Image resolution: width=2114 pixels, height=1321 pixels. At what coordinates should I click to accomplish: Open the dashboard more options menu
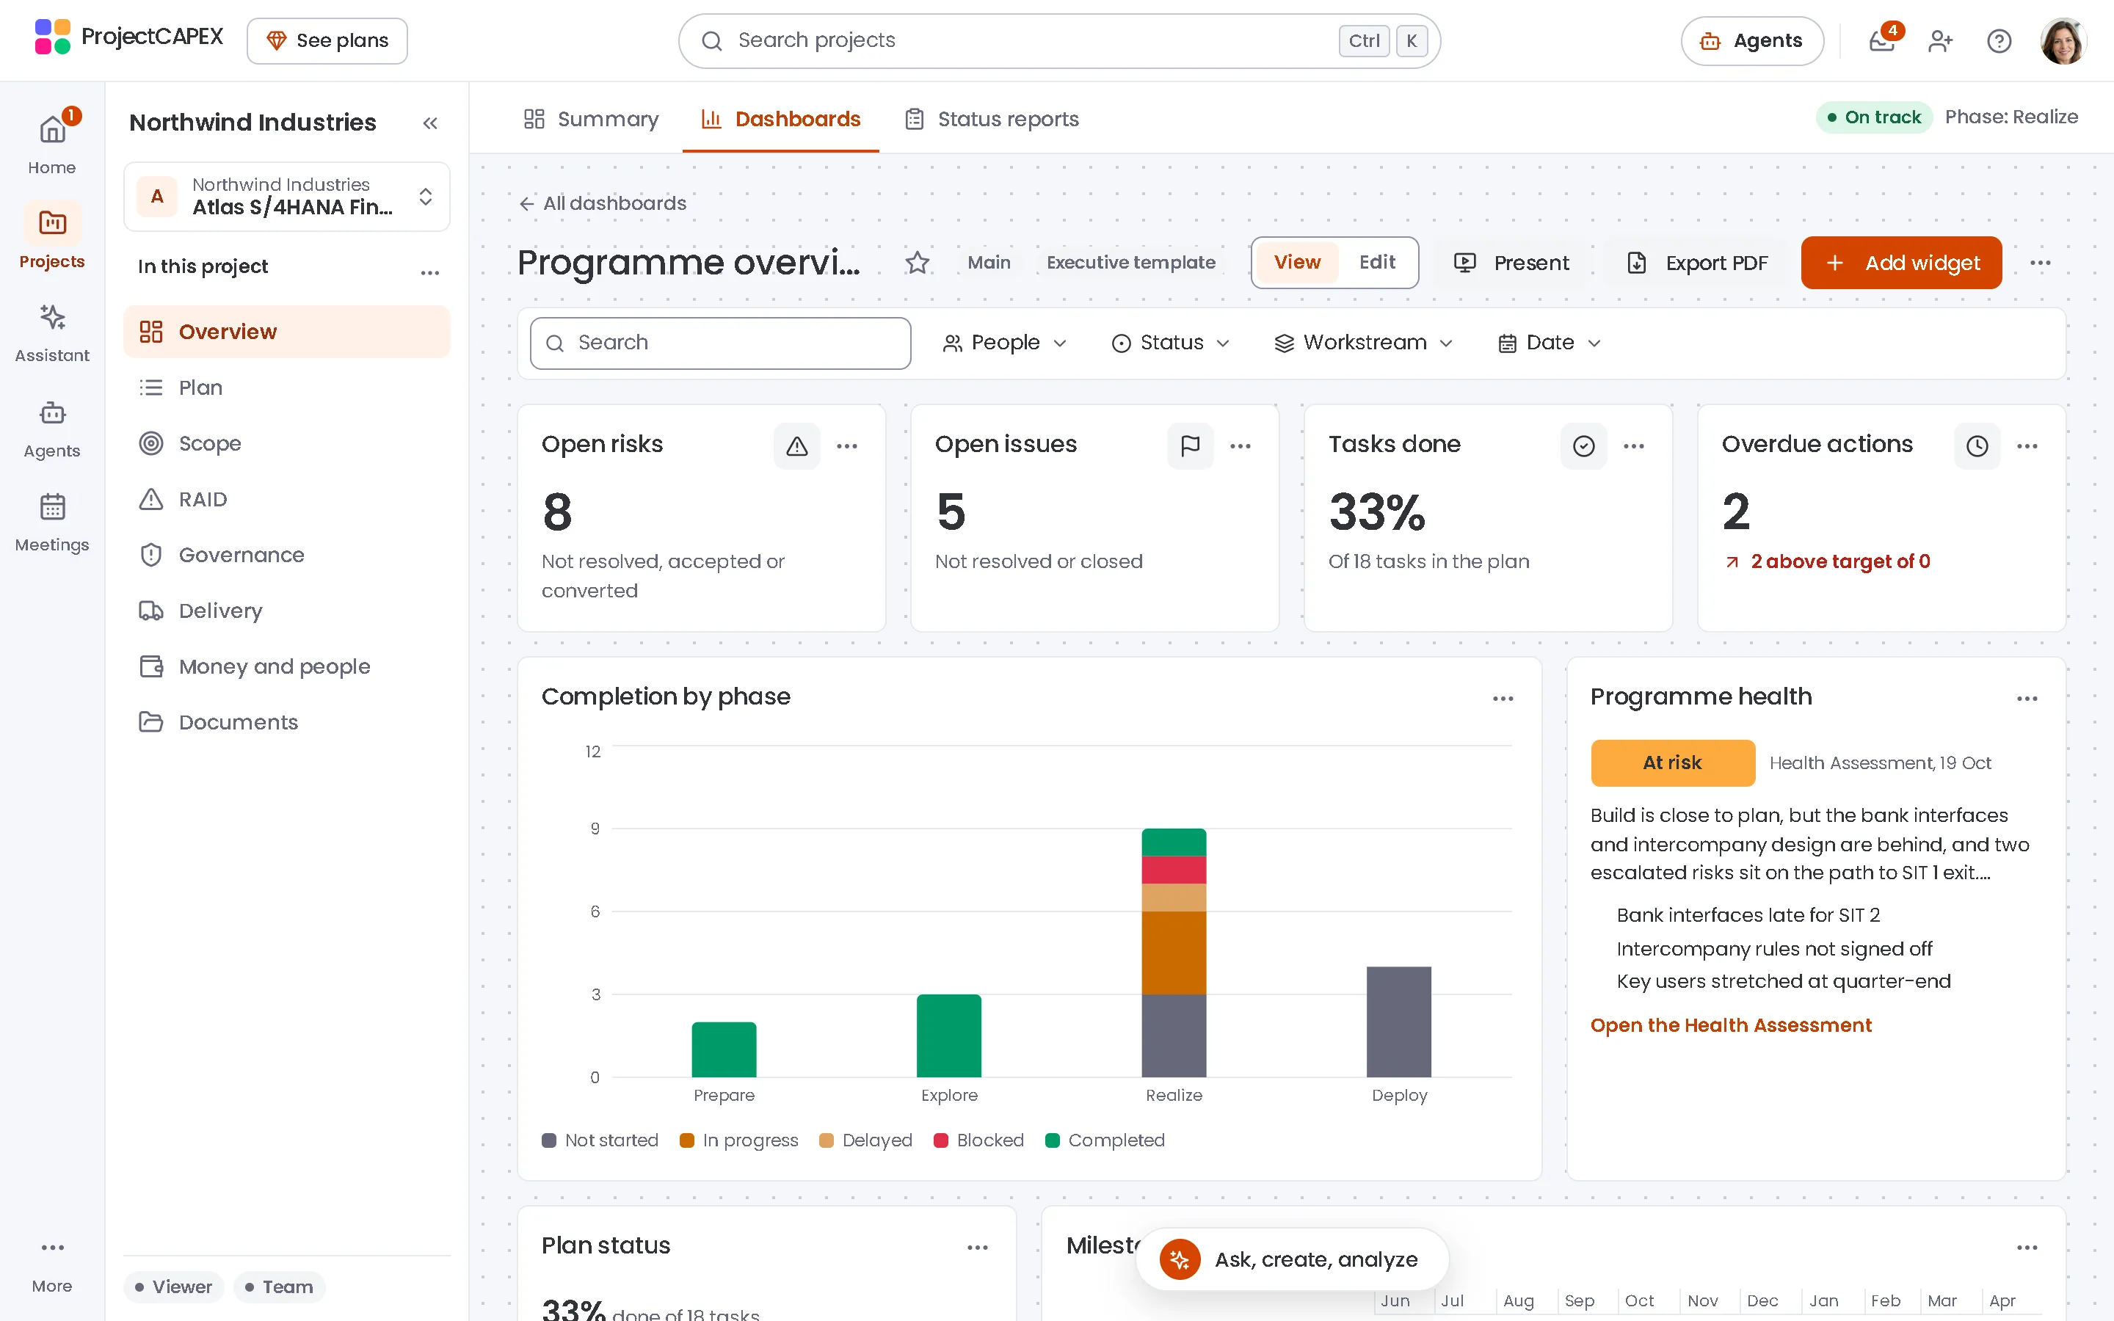(2041, 263)
